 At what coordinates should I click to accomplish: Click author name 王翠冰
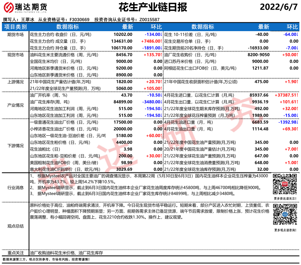27,20
